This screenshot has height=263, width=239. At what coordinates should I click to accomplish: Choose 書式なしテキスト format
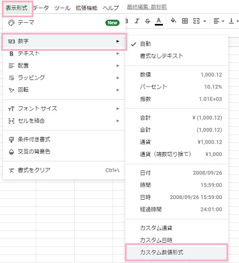point(177,56)
